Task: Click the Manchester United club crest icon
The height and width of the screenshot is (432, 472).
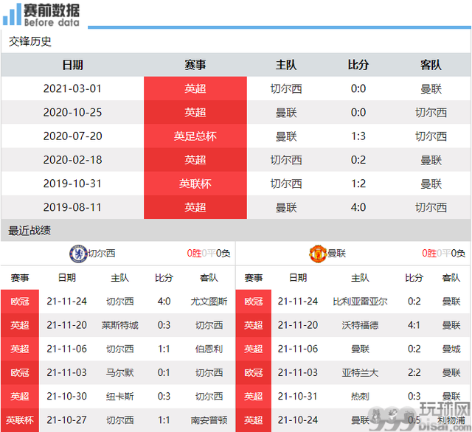Action: (318, 254)
